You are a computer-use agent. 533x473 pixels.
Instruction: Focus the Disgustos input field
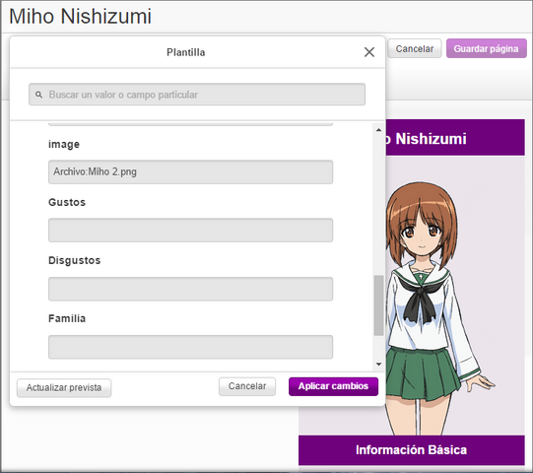tap(190, 289)
